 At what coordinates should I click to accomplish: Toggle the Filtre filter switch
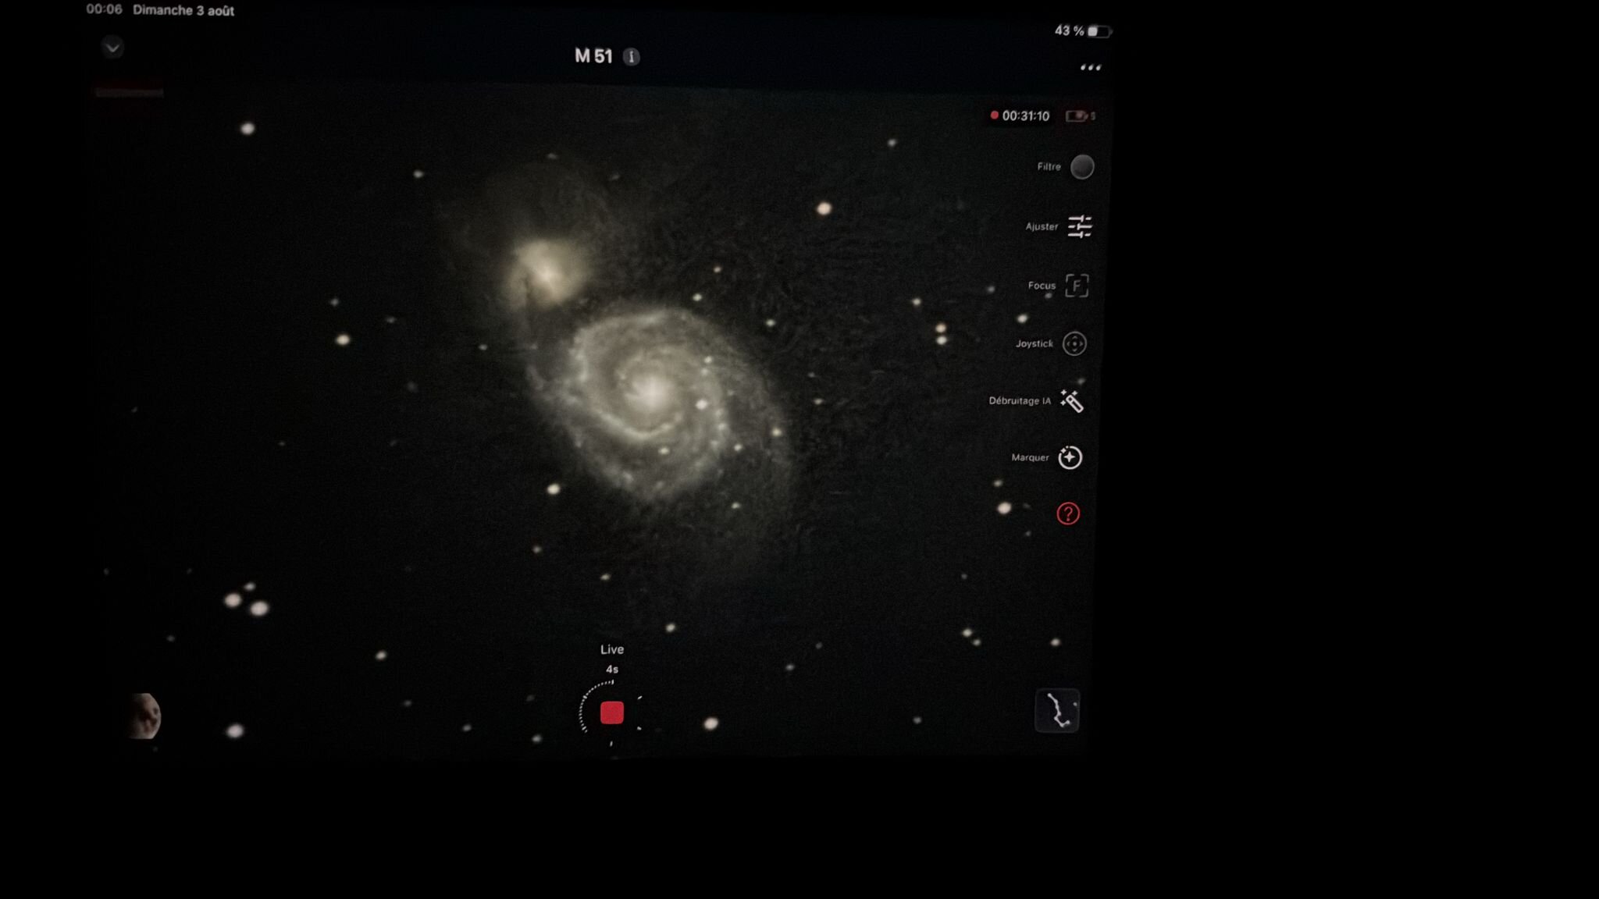[x=1082, y=167]
